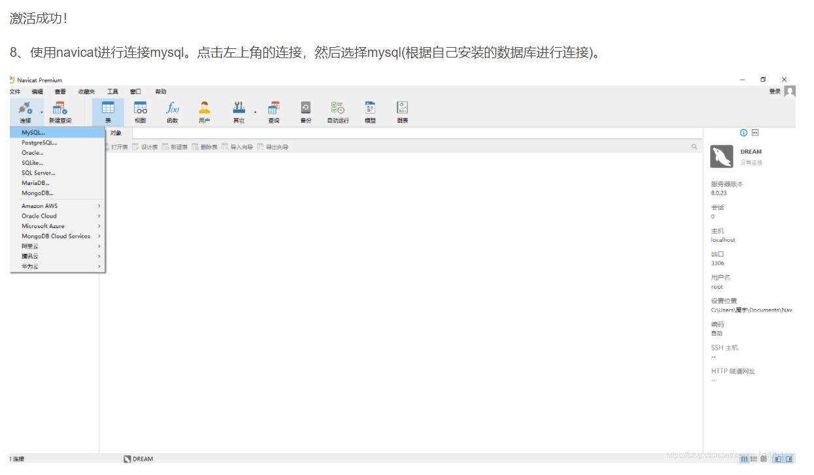The width and height of the screenshot is (814, 475).
Task: Open the 帮助 menu
Action: [161, 91]
